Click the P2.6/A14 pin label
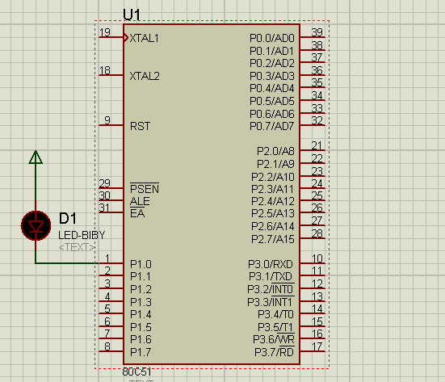Screen dimensions: 445x382 (273, 226)
